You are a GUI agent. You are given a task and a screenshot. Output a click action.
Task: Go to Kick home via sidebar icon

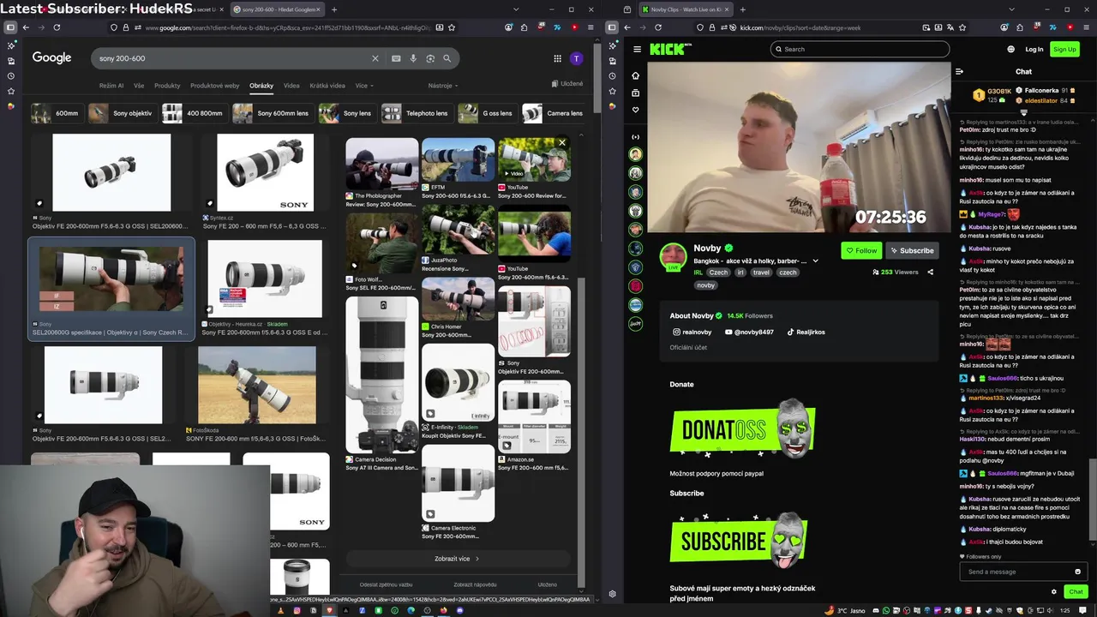pyautogui.click(x=635, y=75)
